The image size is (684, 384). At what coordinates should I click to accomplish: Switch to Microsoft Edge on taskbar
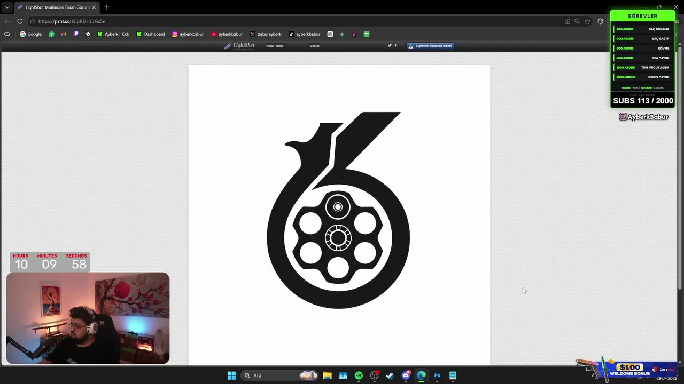pyautogui.click(x=422, y=375)
